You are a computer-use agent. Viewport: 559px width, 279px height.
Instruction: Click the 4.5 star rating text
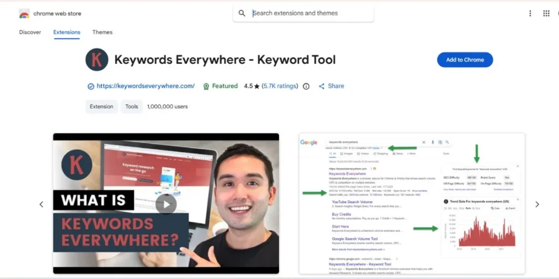click(x=252, y=86)
